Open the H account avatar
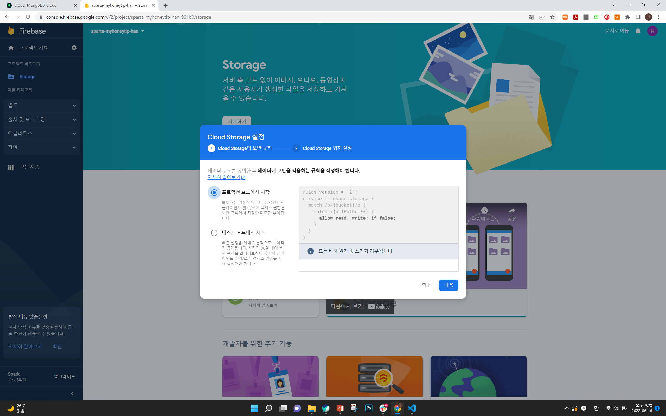This screenshot has height=416, width=666. pyautogui.click(x=652, y=31)
